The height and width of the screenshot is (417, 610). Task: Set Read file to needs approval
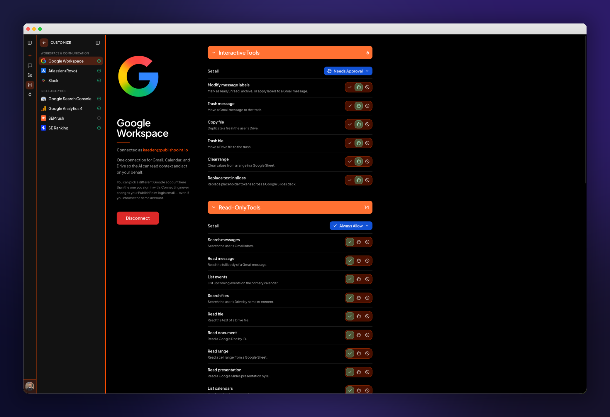tap(359, 316)
